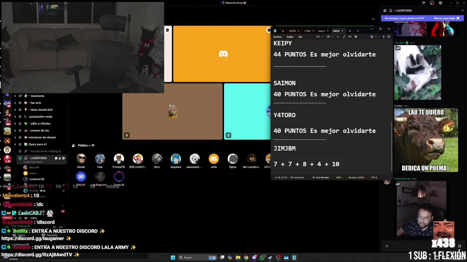The height and width of the screenshot is (262, 467).
Task: Click Notepad text scrollbar
Action: tap(391, 146)
